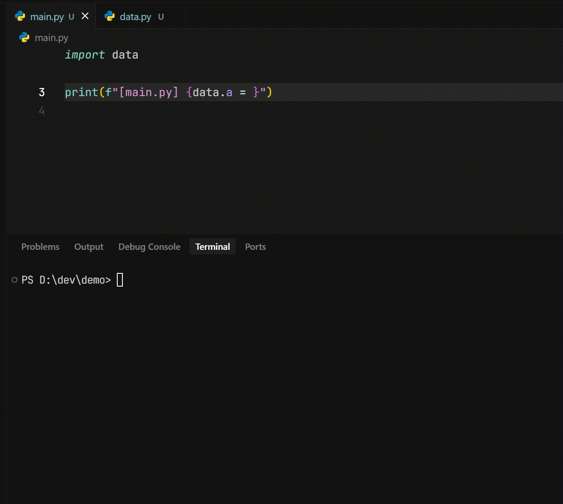Click the terminal command decoration circle
This screenshot has height=504, width=563.
14,279
